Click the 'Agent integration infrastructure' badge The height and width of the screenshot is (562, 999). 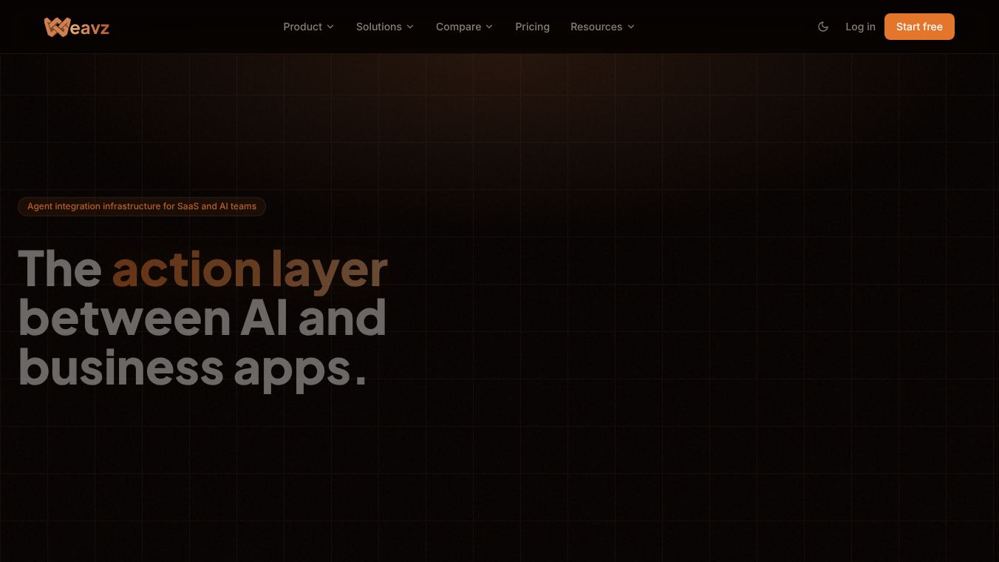142,206
